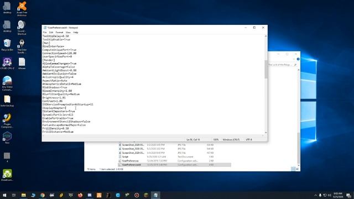The height and width of the screenshot is (199, 354).
Task: Open the Notepad File menu
Action: pos(45,33)
